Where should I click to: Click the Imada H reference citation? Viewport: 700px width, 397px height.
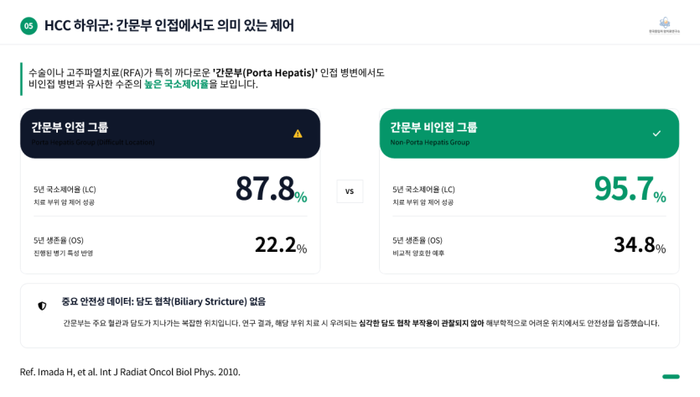(130, 372)
